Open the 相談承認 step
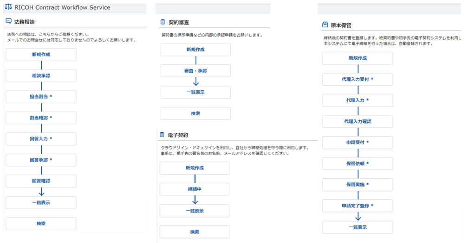Screen dimensions: 468x243 41,75
